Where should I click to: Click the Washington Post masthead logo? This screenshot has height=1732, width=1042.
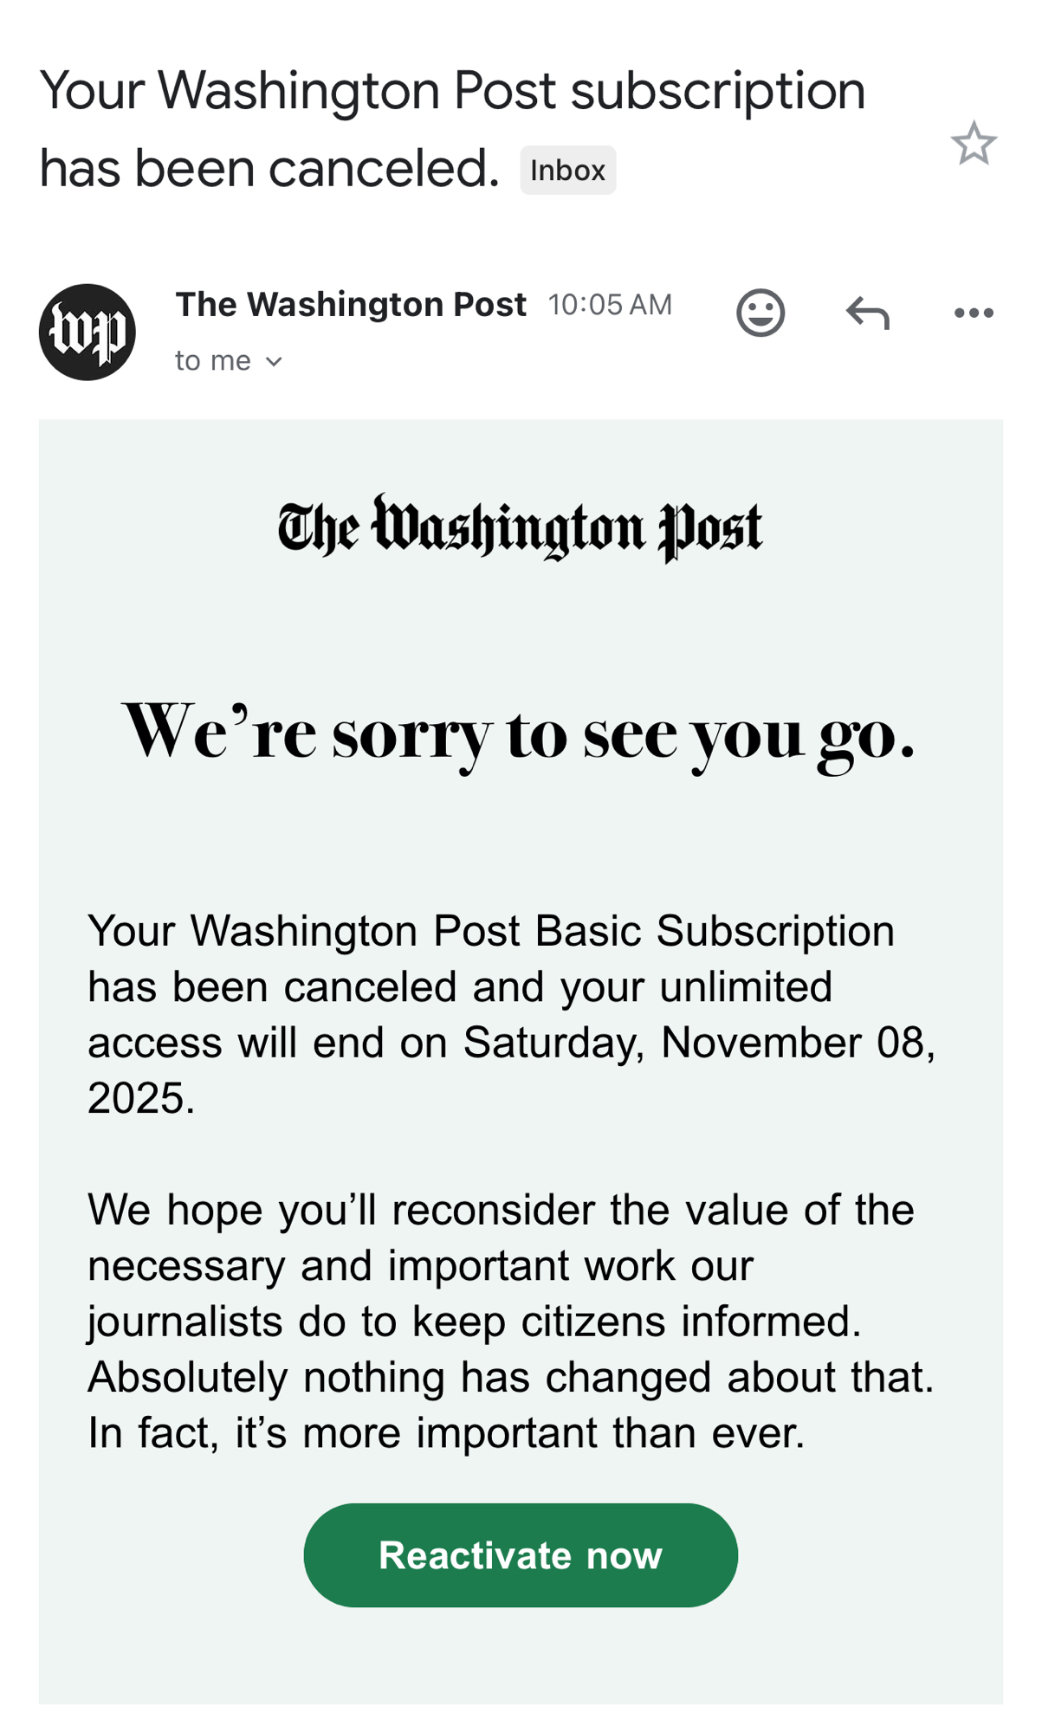point(520,527)
